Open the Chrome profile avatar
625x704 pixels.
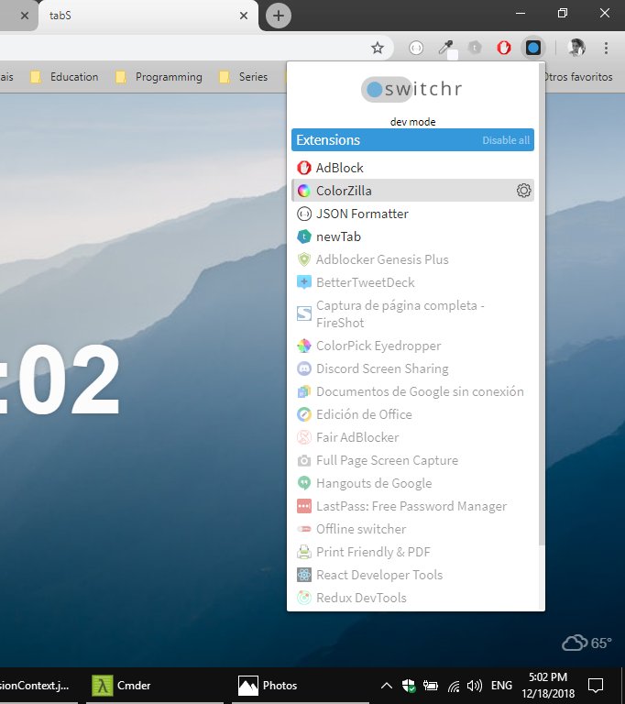point(576,48)
